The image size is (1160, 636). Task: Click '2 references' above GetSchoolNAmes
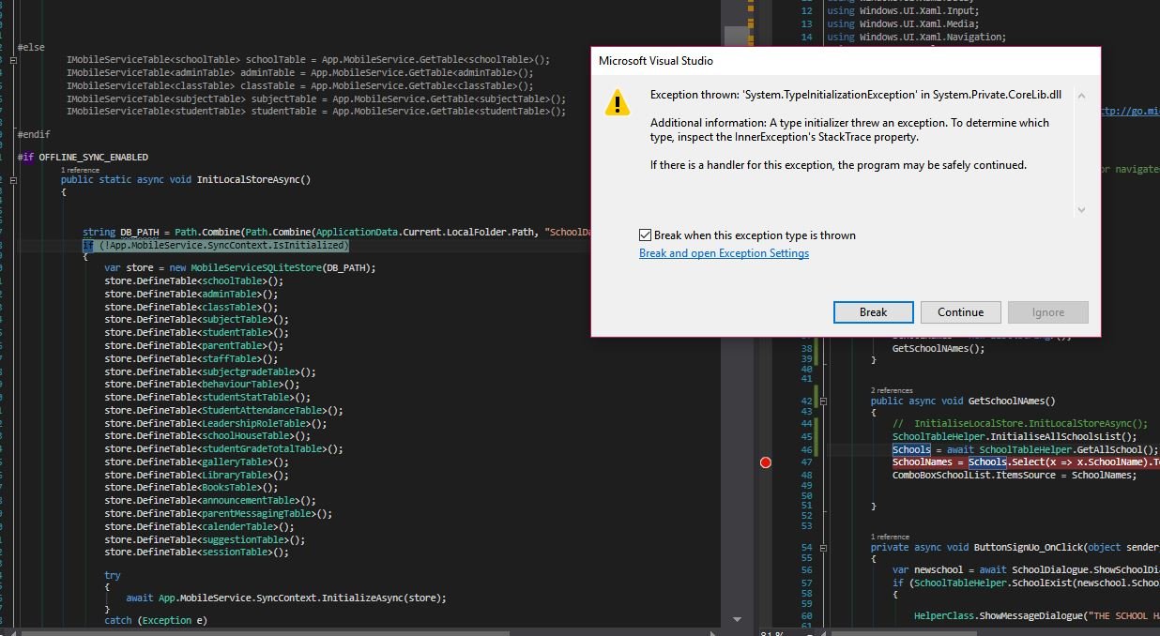pos(892,390)
